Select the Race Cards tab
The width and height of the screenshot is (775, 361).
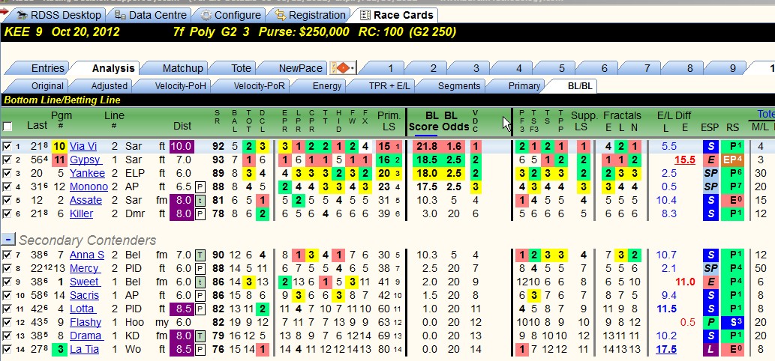(397, 15)
